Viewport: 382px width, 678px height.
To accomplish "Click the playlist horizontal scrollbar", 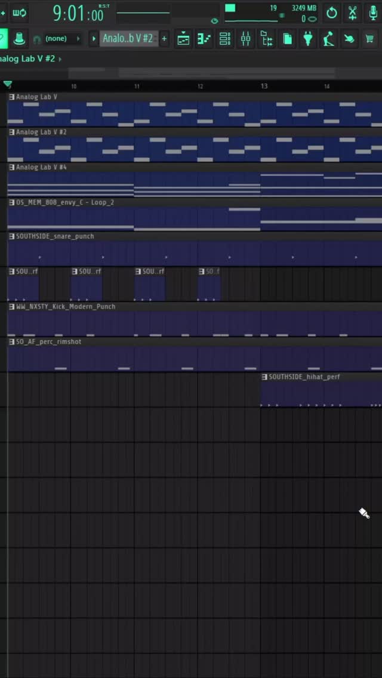I will [227, 73].
